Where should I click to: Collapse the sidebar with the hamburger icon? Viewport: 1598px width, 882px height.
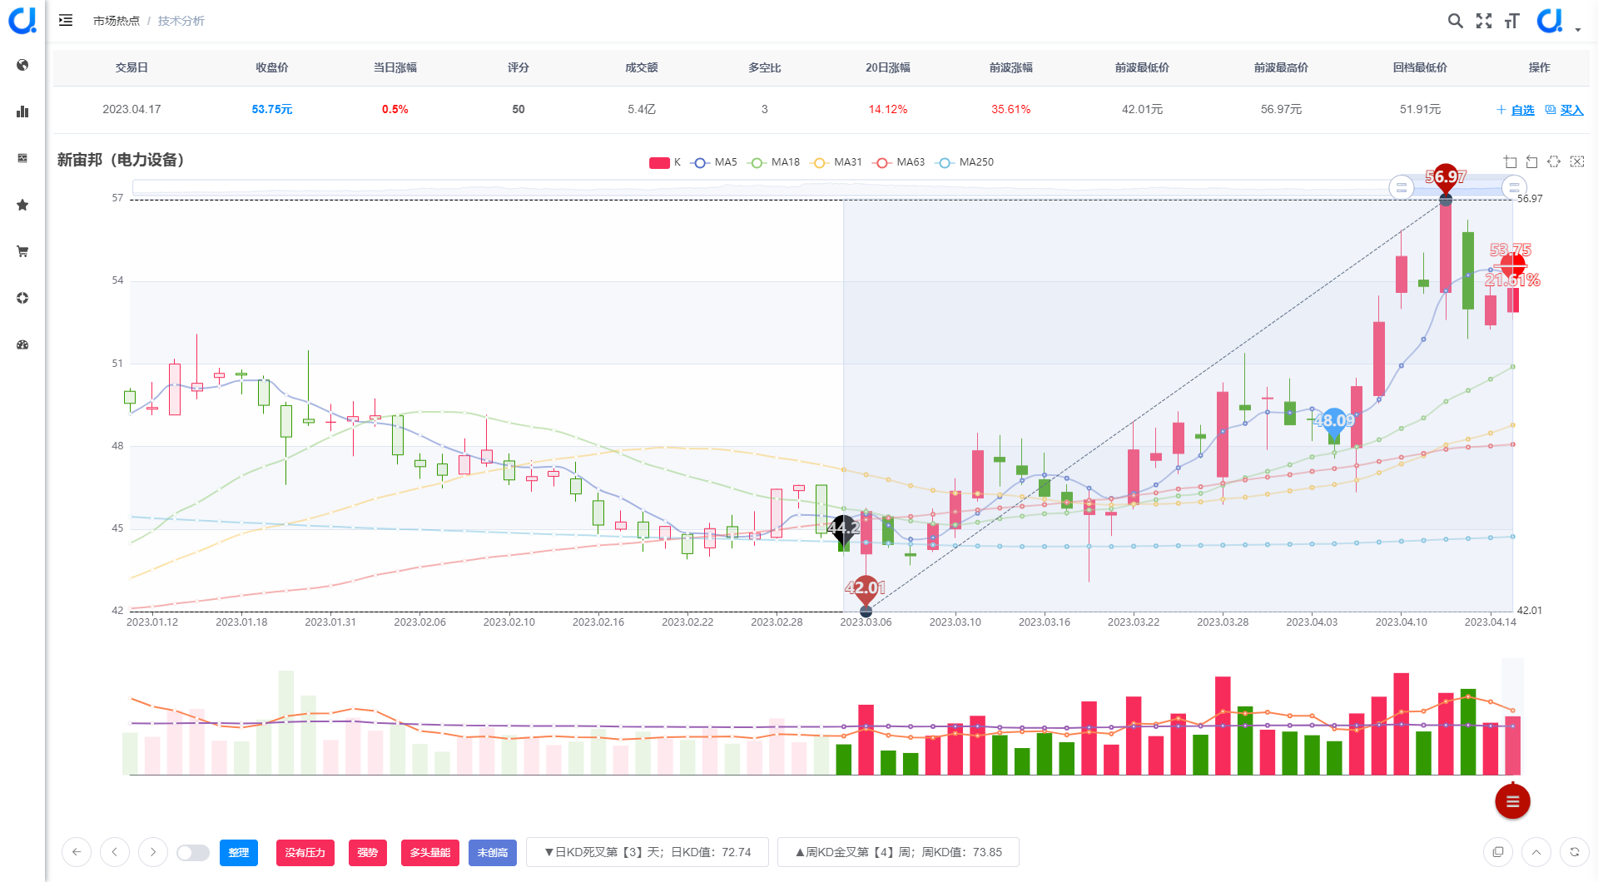tap(66, 20)
